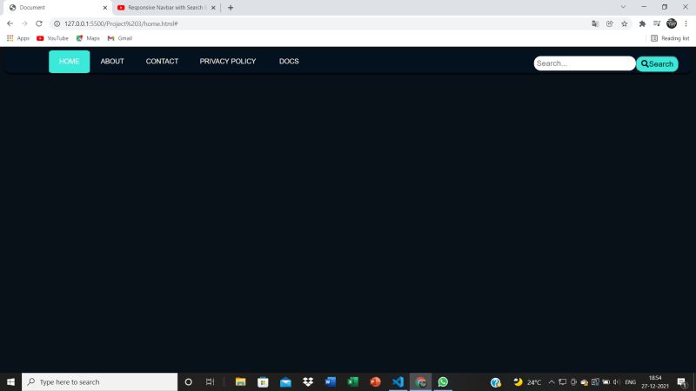View site information icon in address bar
696x391 pixels.
click(x=57, y=23)
